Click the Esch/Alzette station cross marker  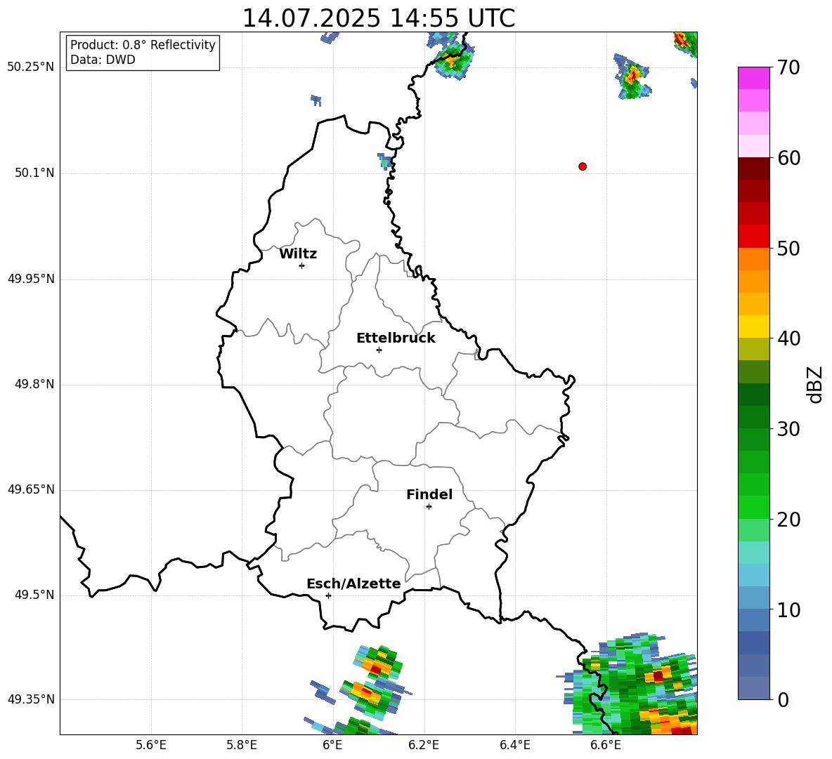click(328, 595)
